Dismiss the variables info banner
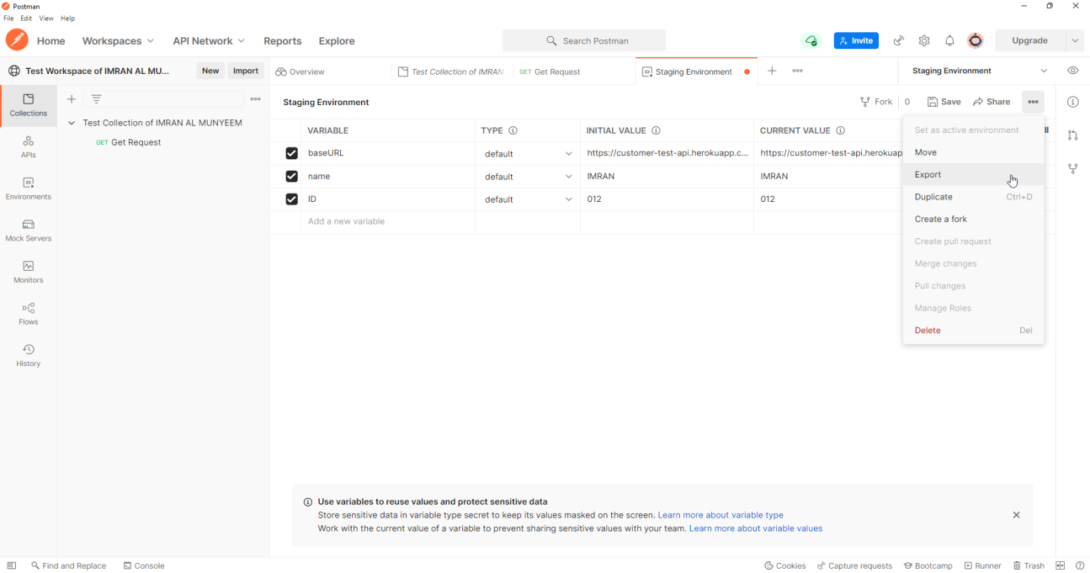1090x573 pixels. (x=1016, y=515)
